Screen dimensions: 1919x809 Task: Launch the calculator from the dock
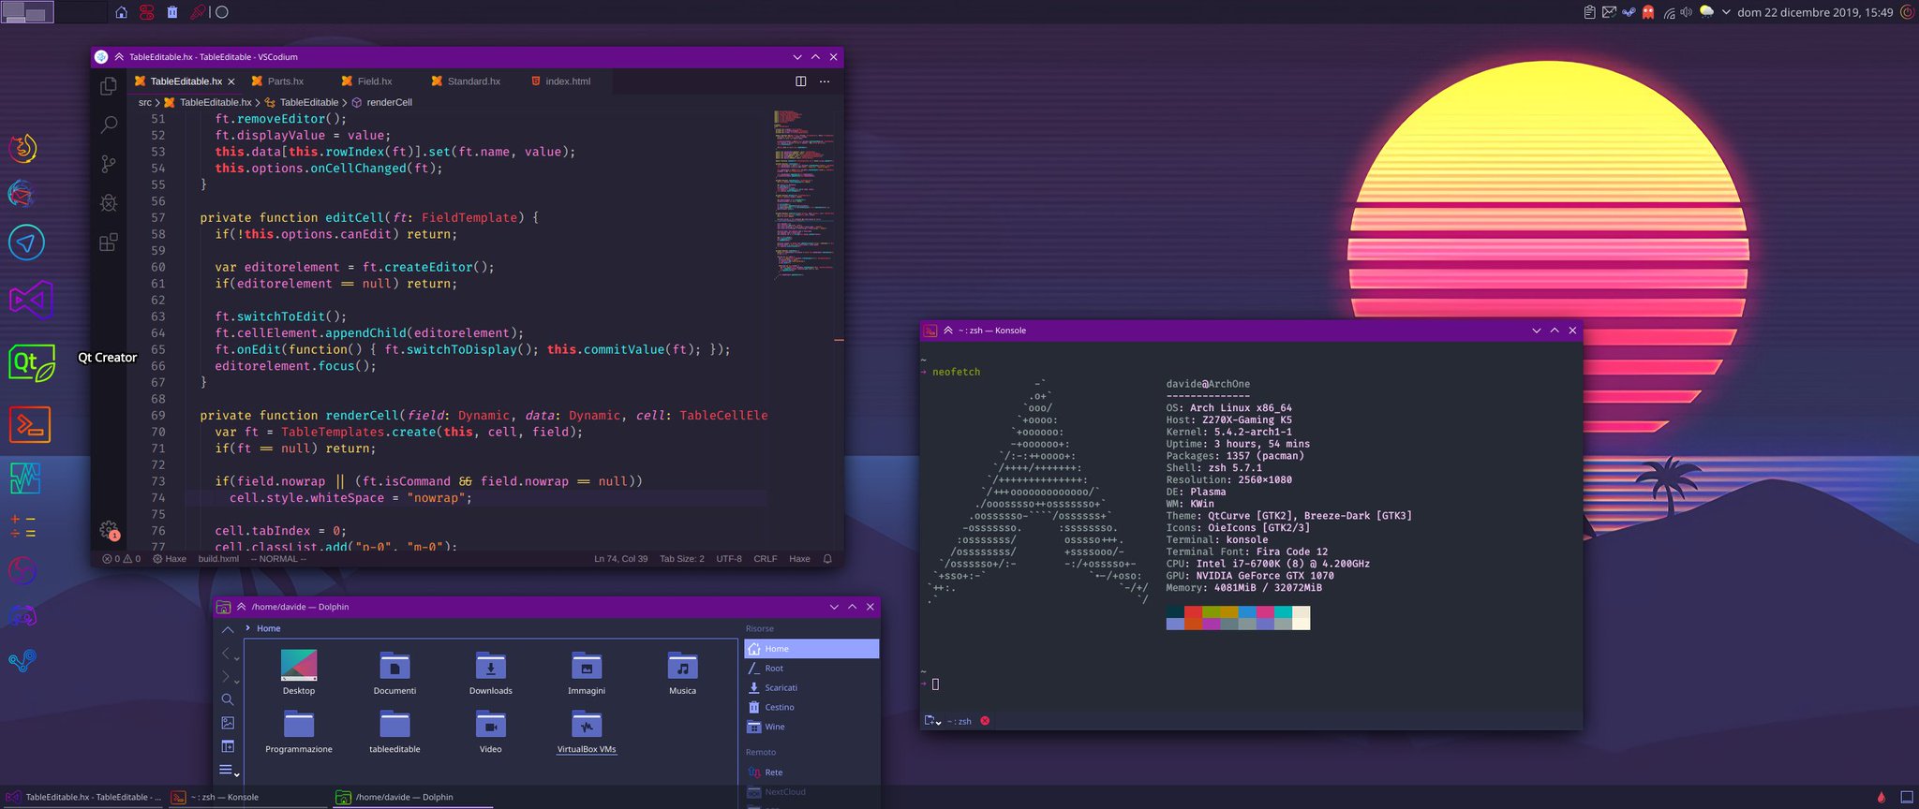(x=23, y=525)
